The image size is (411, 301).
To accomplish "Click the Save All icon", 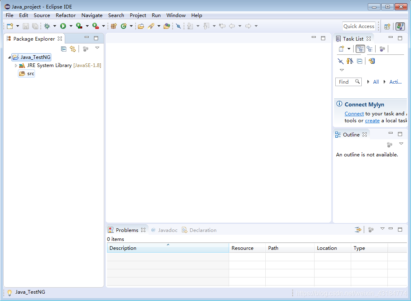I will 35,26.
